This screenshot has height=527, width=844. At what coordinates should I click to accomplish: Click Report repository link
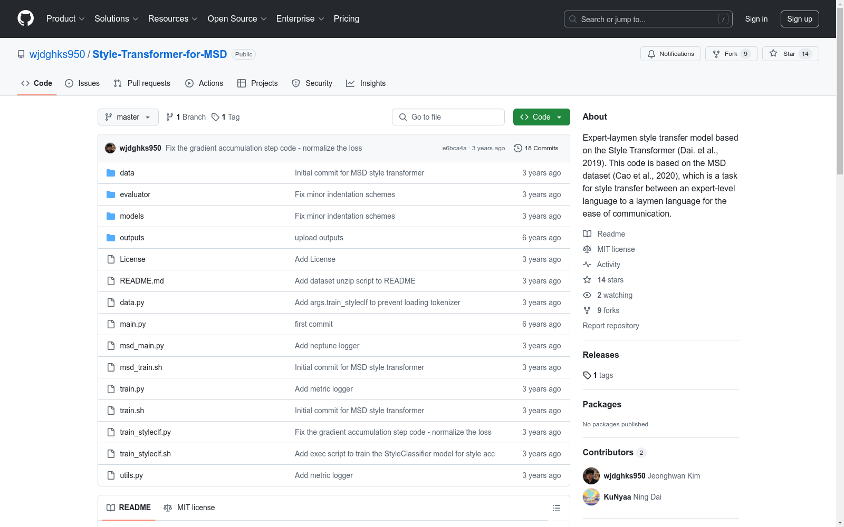pos(611,326)
